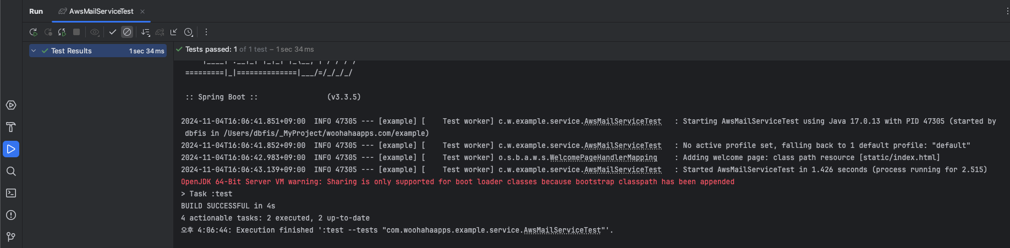
Task: Open the sort tests dropdown
Action: [x=146, y=32]
